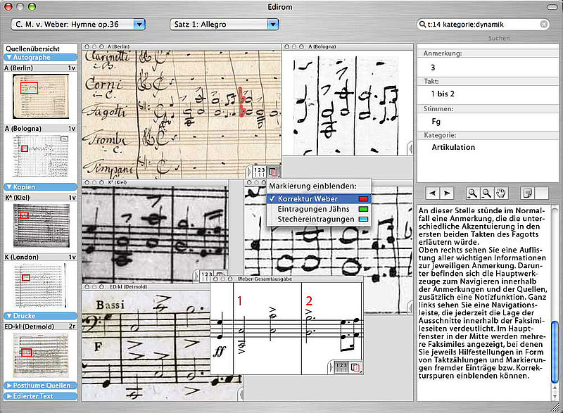Image resolution: width=563 pixels, height=413 pixels.
Task: Toggle measure numbers in A (Berlin) window
Action: 259,172
